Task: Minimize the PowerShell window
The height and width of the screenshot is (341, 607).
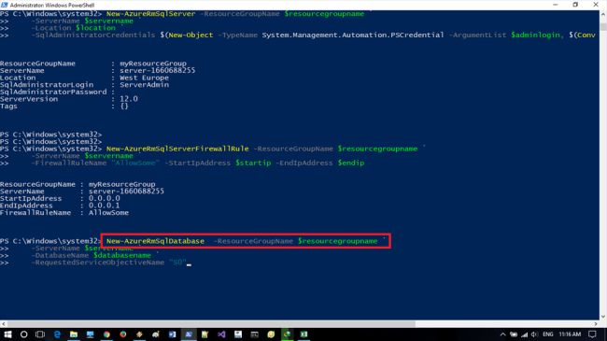Action: [556, 5]
